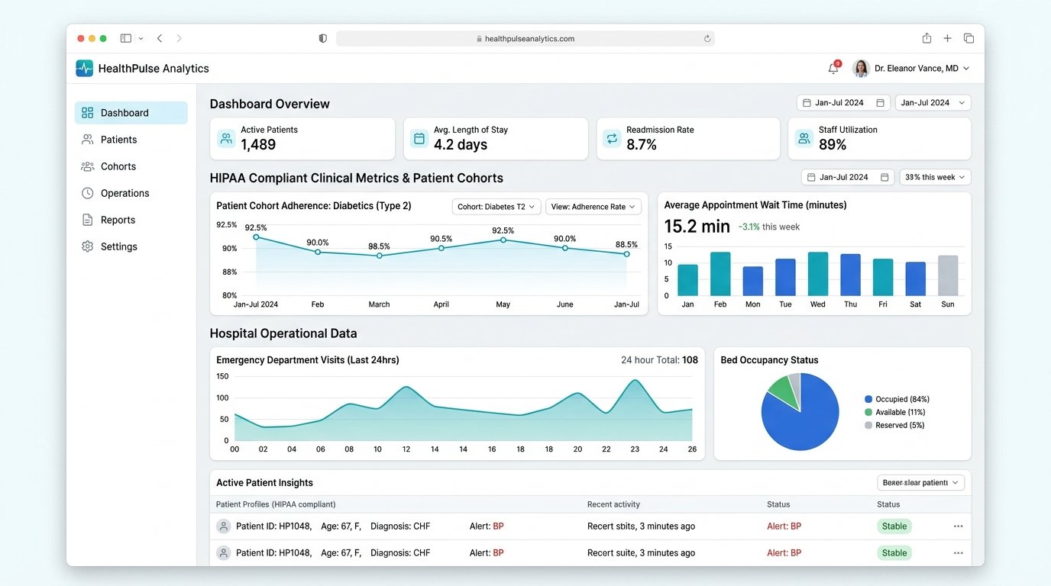This screenshot has height=586, width=1051.
Task: Click the May 92.5% data point
Action: click(x=503, y=240)
